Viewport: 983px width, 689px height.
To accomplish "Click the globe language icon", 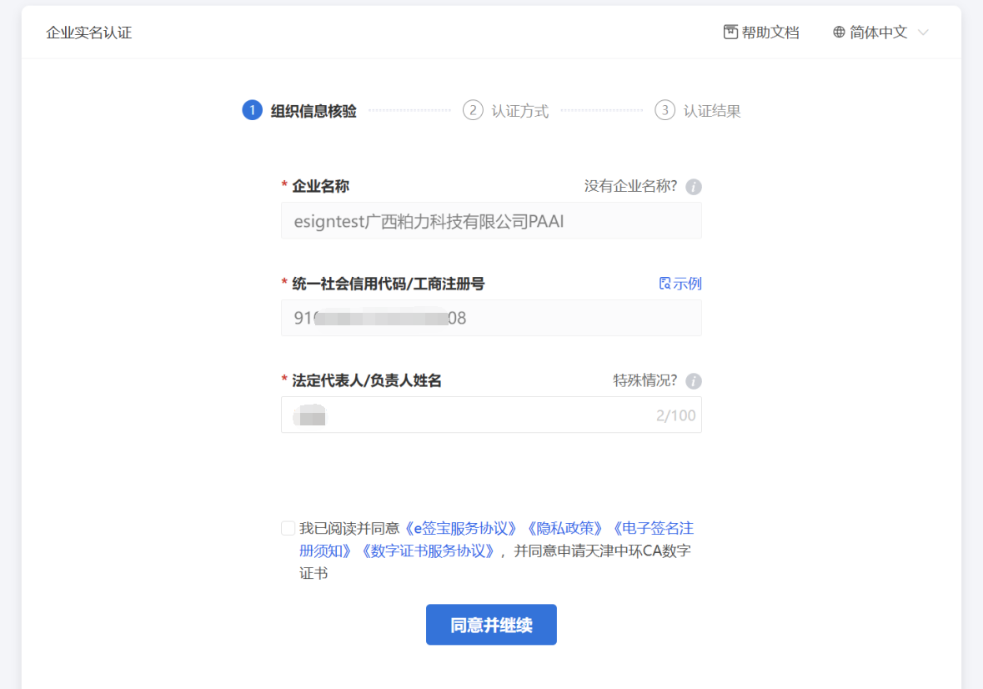I will pos(839,32).
